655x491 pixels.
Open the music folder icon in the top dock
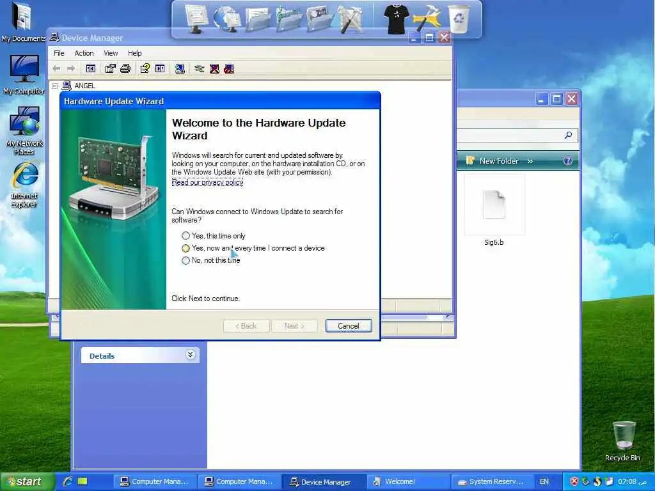coord(288,19)
